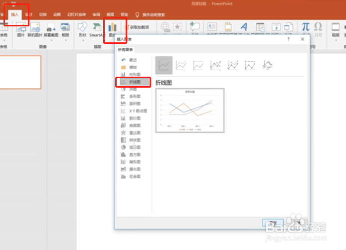346x250 pixels.
Task: Click the slide number icon
Action: (x=276, y=27)
